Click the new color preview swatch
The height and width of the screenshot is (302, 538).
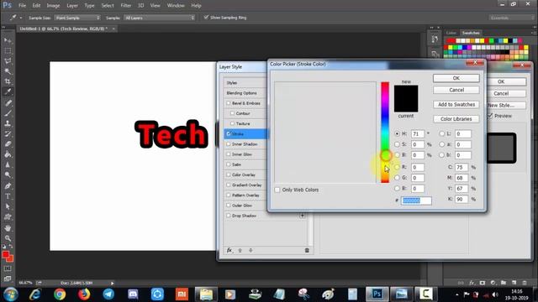(x=406, y=91)
